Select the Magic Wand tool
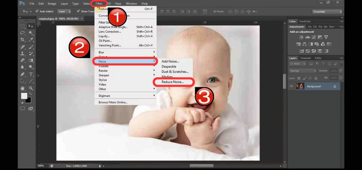The width and height of the screenshot is (362, 170). click(x=31, y=33)
